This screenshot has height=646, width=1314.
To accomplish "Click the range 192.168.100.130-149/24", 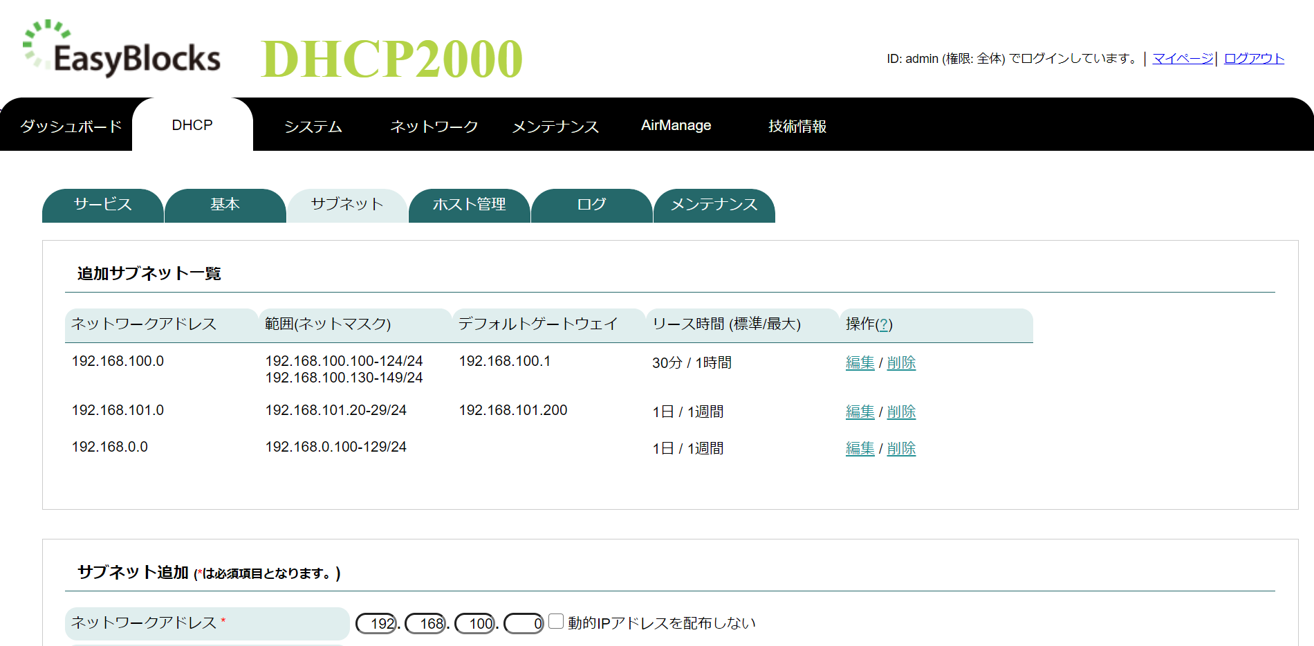I will 344,378.
